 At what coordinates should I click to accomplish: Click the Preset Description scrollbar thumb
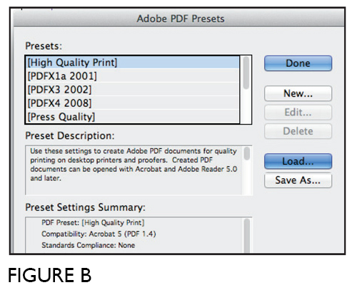pos(247,153)
